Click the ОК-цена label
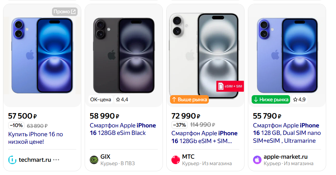 pyautogui.click(x=100, y=100)
